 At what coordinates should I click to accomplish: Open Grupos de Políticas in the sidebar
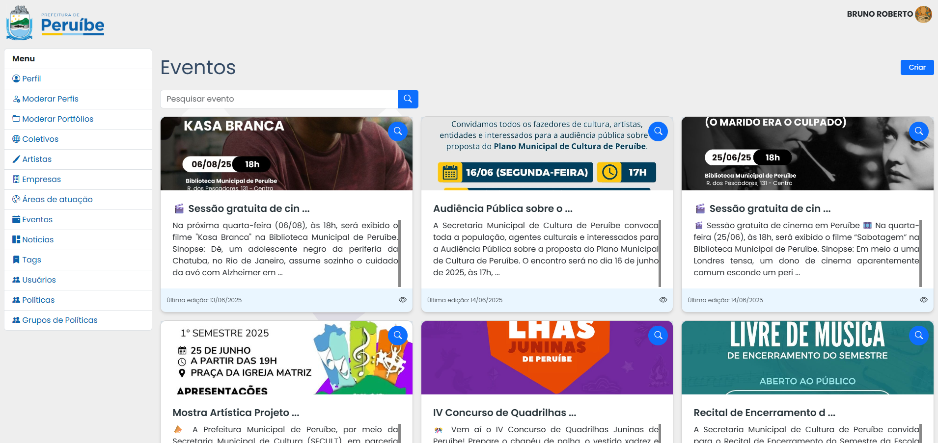(78, 320)
